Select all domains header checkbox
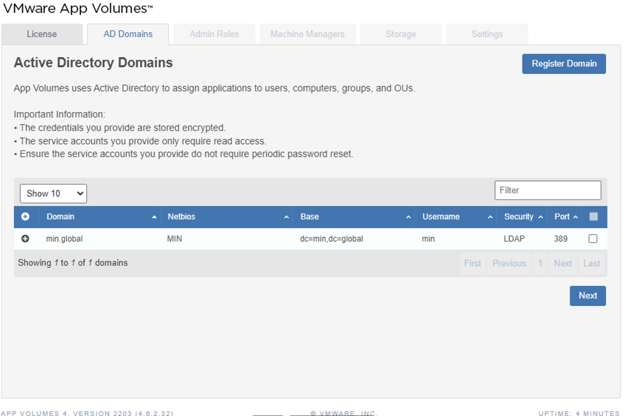This screenshot has height=416, width=624. pos(593,217)
